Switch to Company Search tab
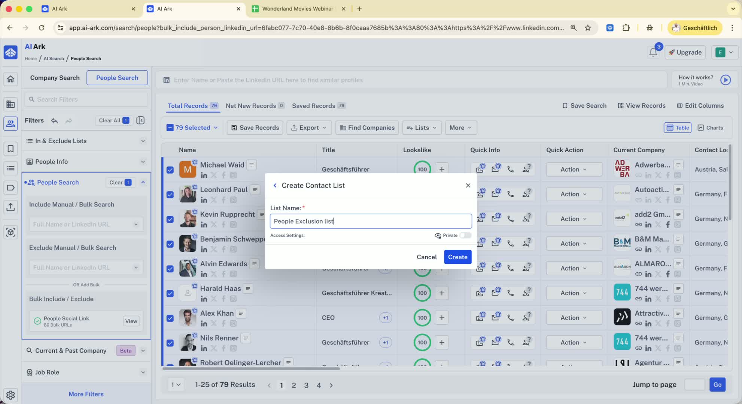Image resolution: width=742 pixels, height=404 pixels. point(55,78)
